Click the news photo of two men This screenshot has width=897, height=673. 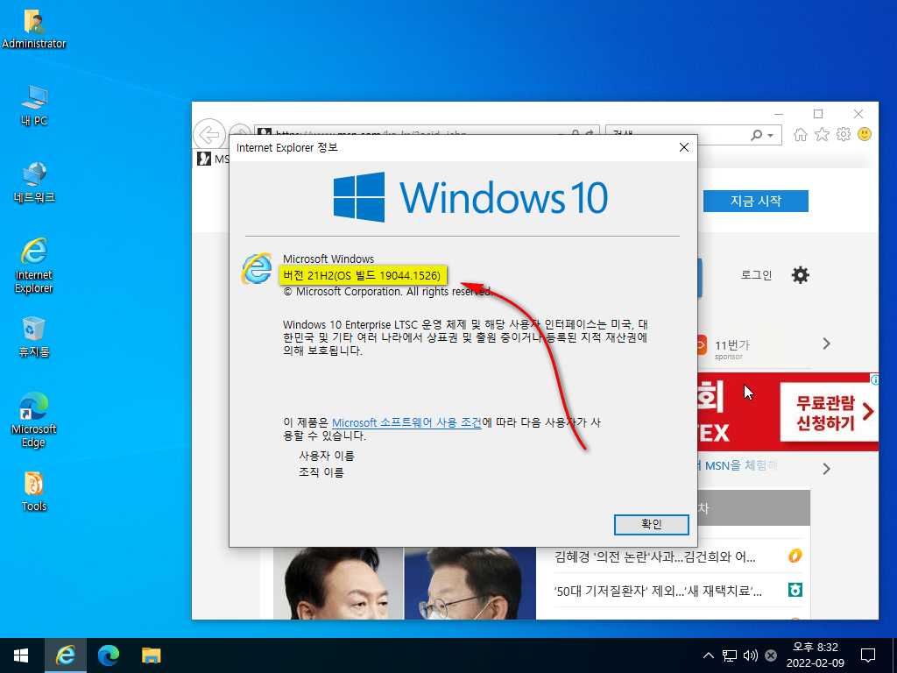pyautogui.click(x=405, y=583)
